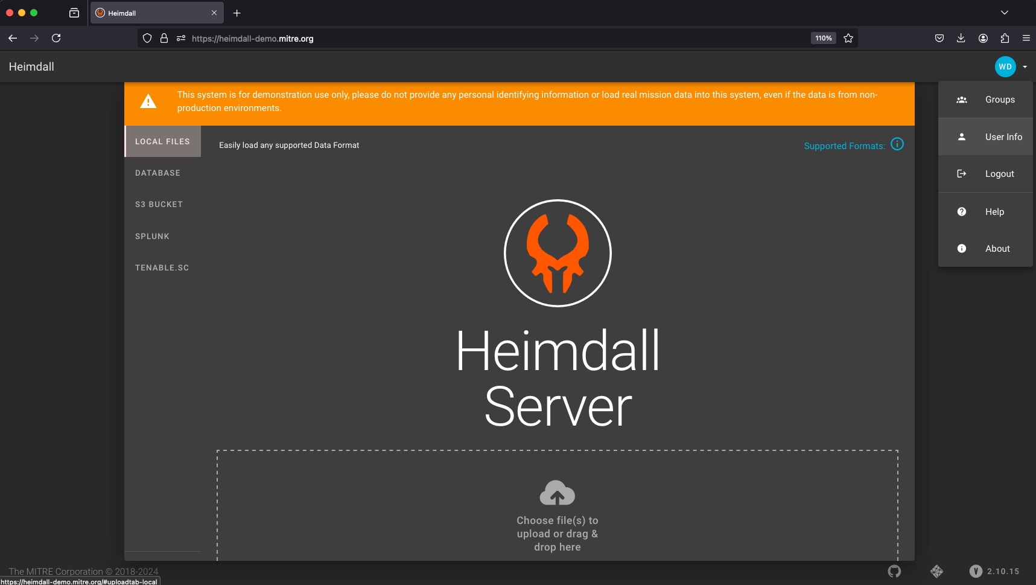Screen dimensions: 1036x585
Task: Select the SPLUNK tab
Action: point(152,236)
